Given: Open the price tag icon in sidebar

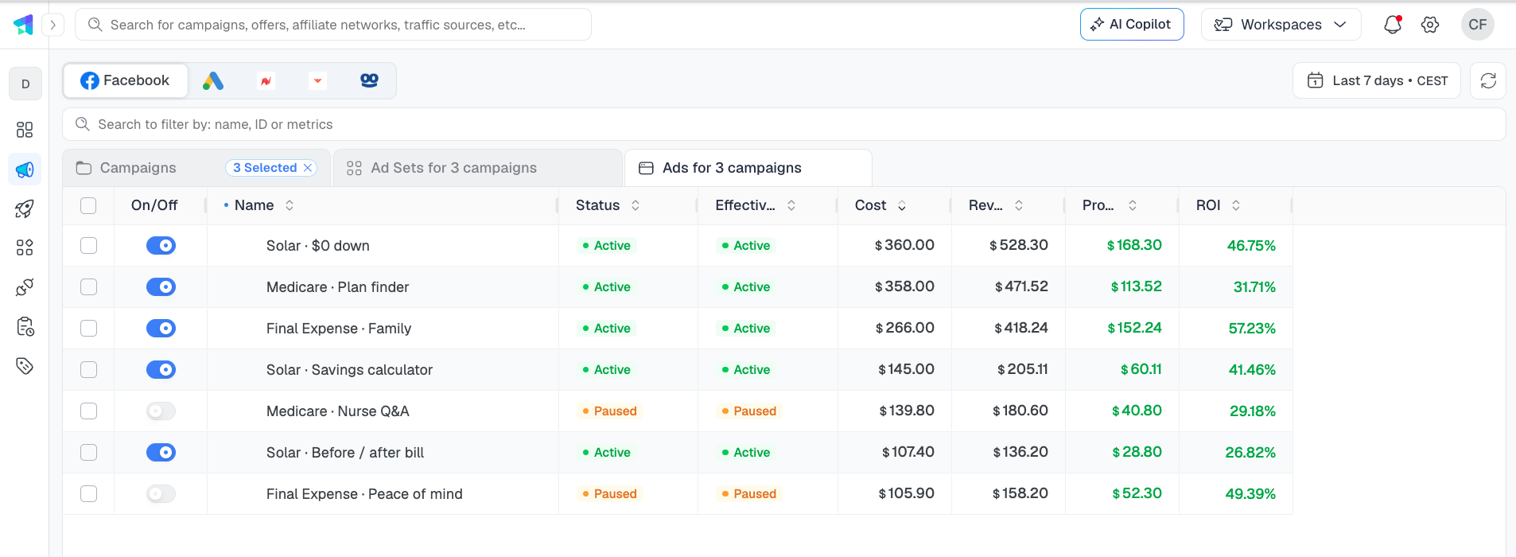Looking at the screenshot, I should point(25,366).
